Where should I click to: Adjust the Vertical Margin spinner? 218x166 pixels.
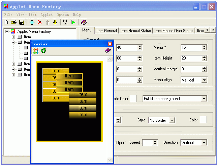coord(204,69)
